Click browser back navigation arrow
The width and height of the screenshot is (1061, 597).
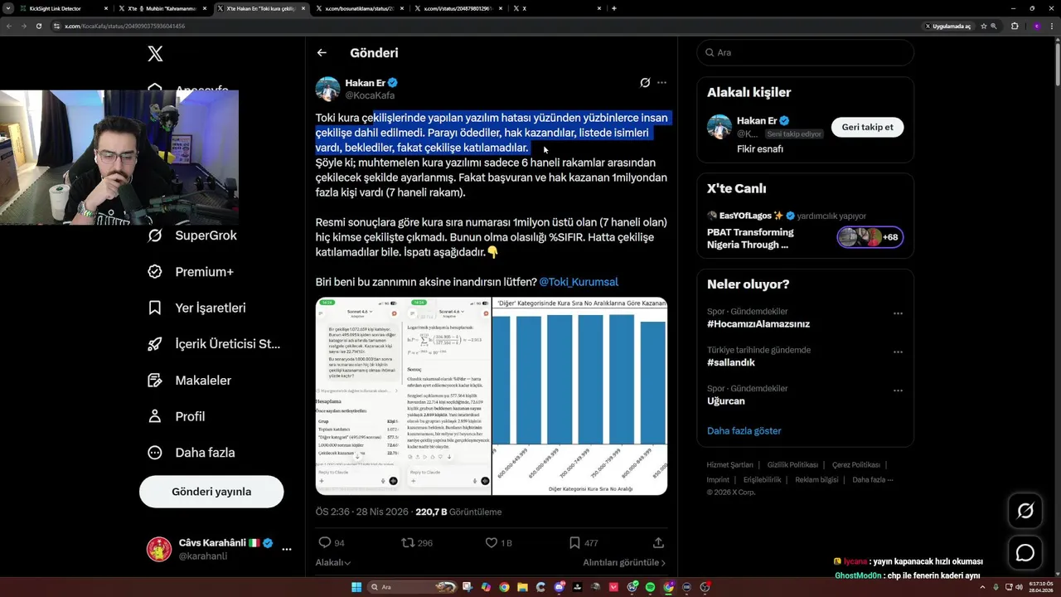pos(8,26)
